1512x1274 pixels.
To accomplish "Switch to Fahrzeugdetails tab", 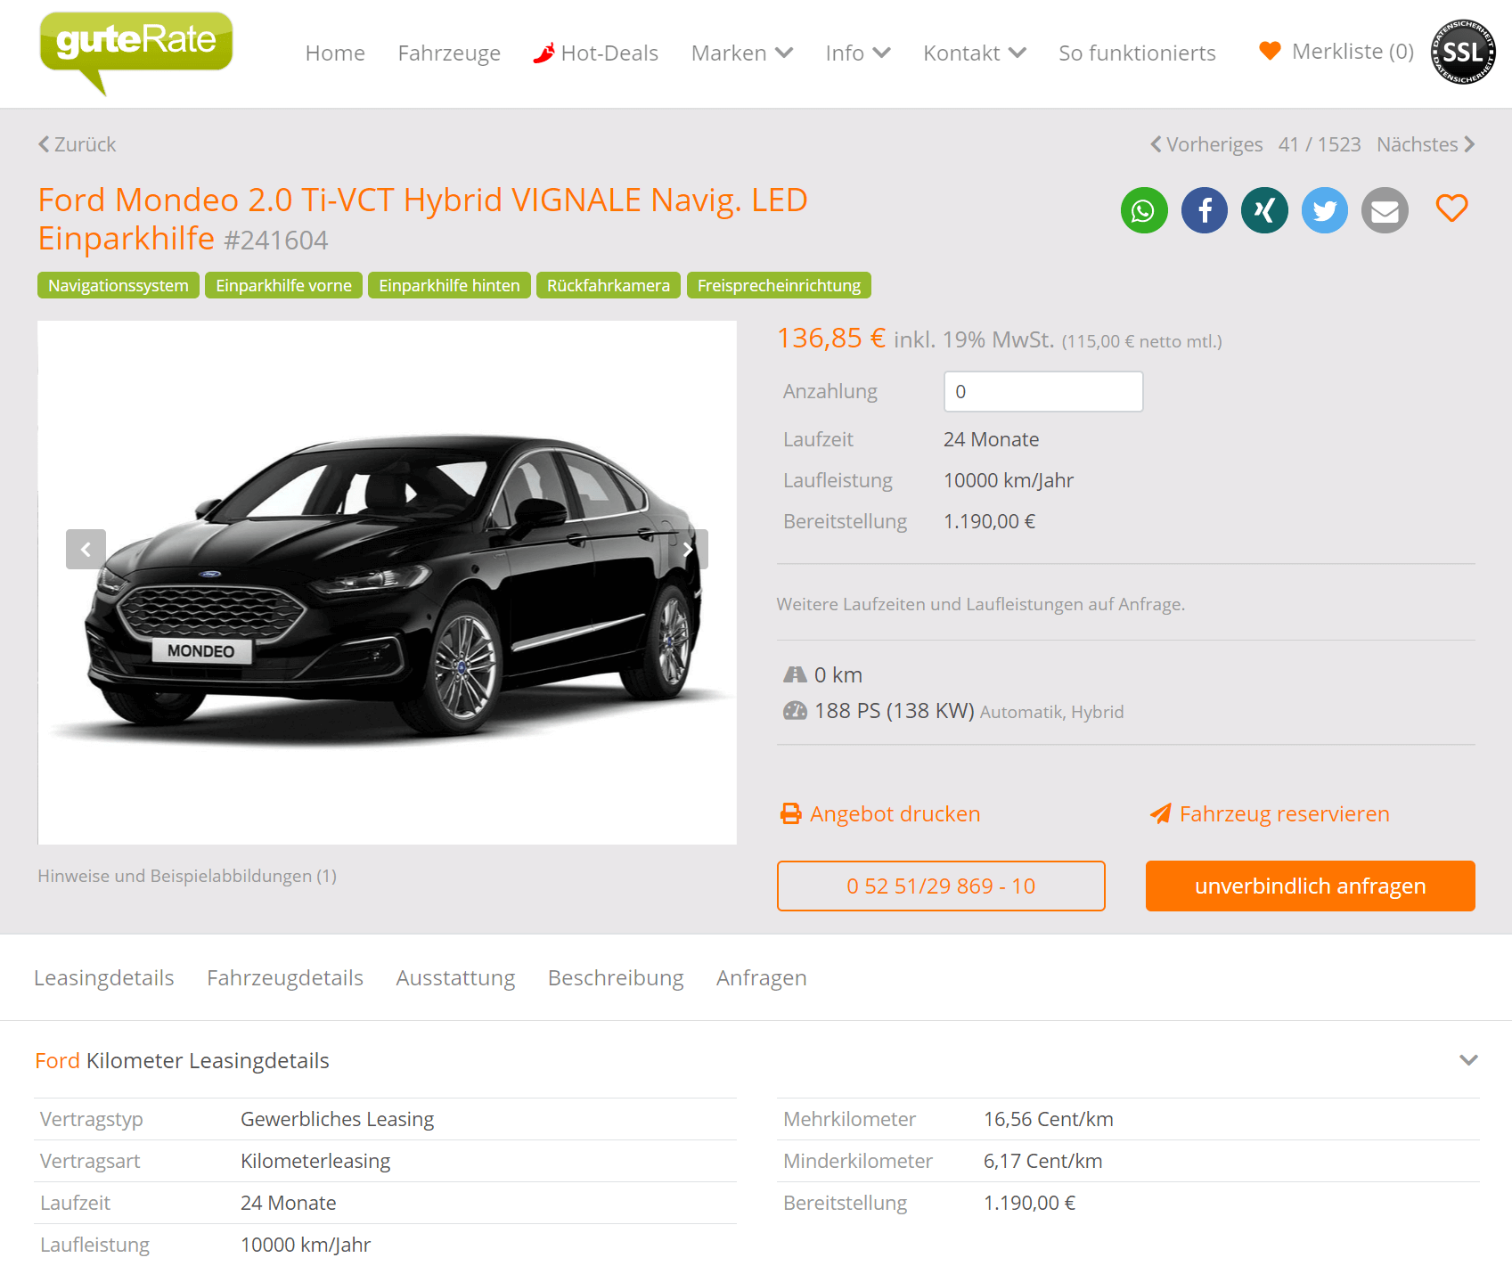I will pyautogui.click(x=285, y=977).
